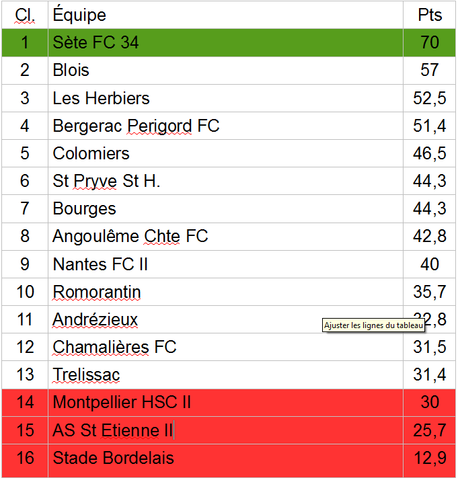The image size is (458, 478).
Task: Click the misspelled word Romorantin
Action: 97,292
